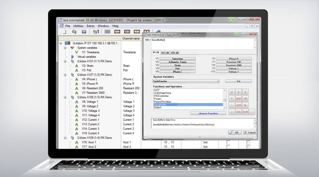
Task: Click the blue Virtual variables arrow icon
Action: (x=73, y=57)
